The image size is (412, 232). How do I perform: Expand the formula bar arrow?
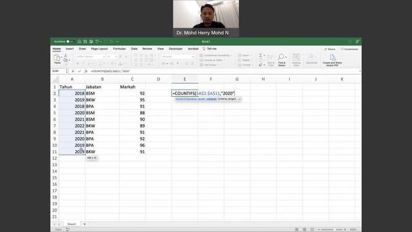[x=360, y=72]
